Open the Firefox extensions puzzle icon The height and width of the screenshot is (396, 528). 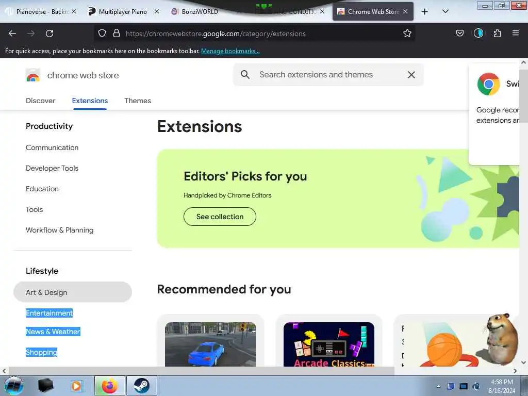pos(497,33)
